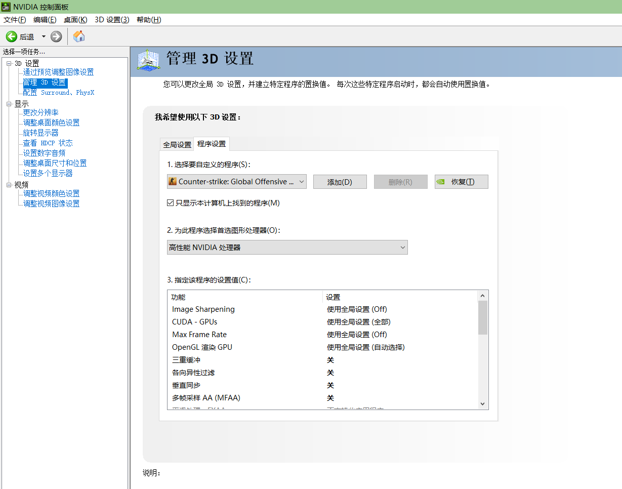Click the settings list scroll up arrow

(483, 296)
